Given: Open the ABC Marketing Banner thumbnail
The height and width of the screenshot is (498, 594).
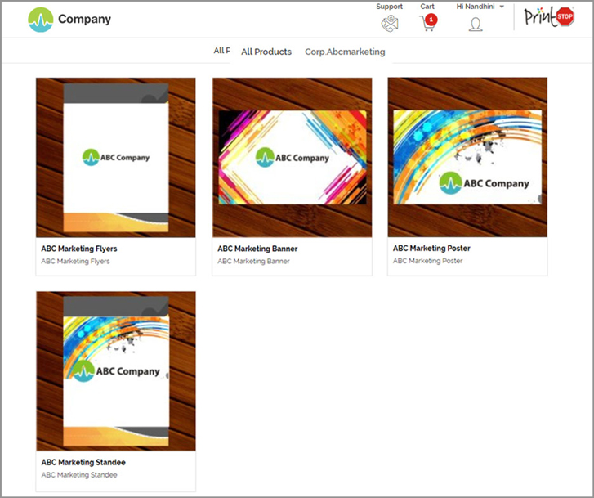Looking at the screenshot, I should 292,157.
